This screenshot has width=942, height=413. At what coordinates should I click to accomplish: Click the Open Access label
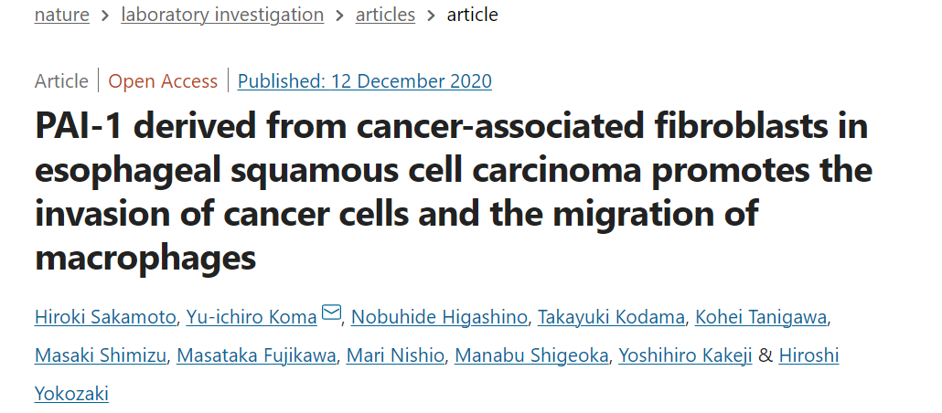163,80
